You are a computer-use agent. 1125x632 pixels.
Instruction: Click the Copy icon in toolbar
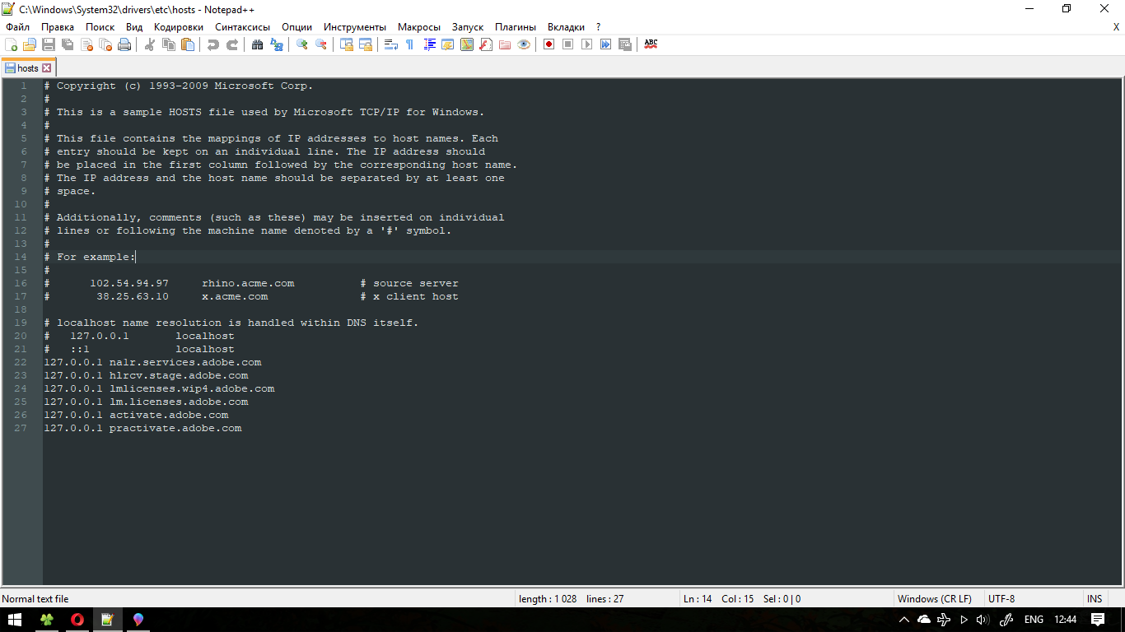click(x=169, y=44)
